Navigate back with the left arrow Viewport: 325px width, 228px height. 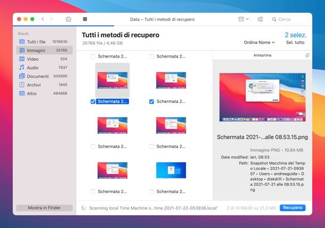click(43, 19)
